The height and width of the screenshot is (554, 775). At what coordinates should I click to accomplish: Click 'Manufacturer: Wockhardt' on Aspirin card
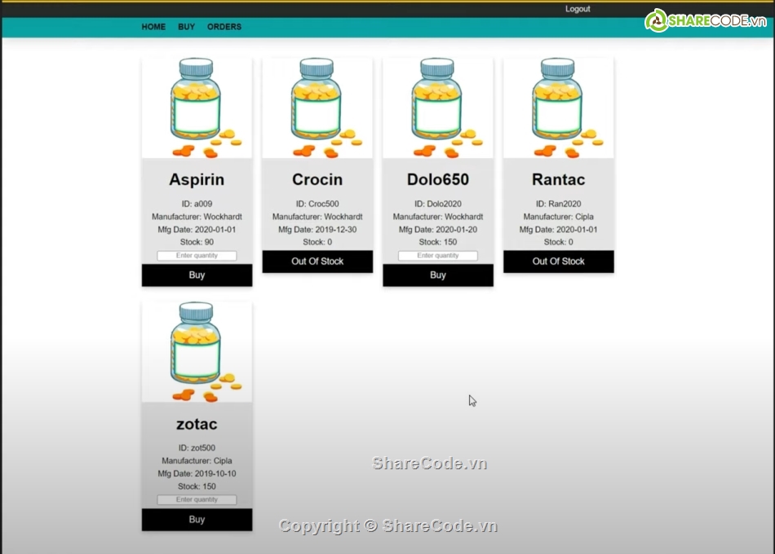click(x=197, y=216)
